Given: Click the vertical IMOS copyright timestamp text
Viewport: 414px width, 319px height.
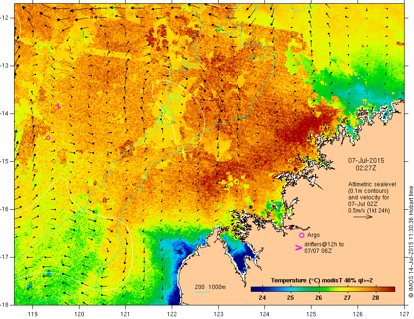Looking at the screenshot, I should (x=411, y=242).
